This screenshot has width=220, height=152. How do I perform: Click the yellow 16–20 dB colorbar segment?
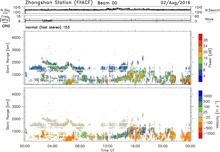tap(200, 55)
